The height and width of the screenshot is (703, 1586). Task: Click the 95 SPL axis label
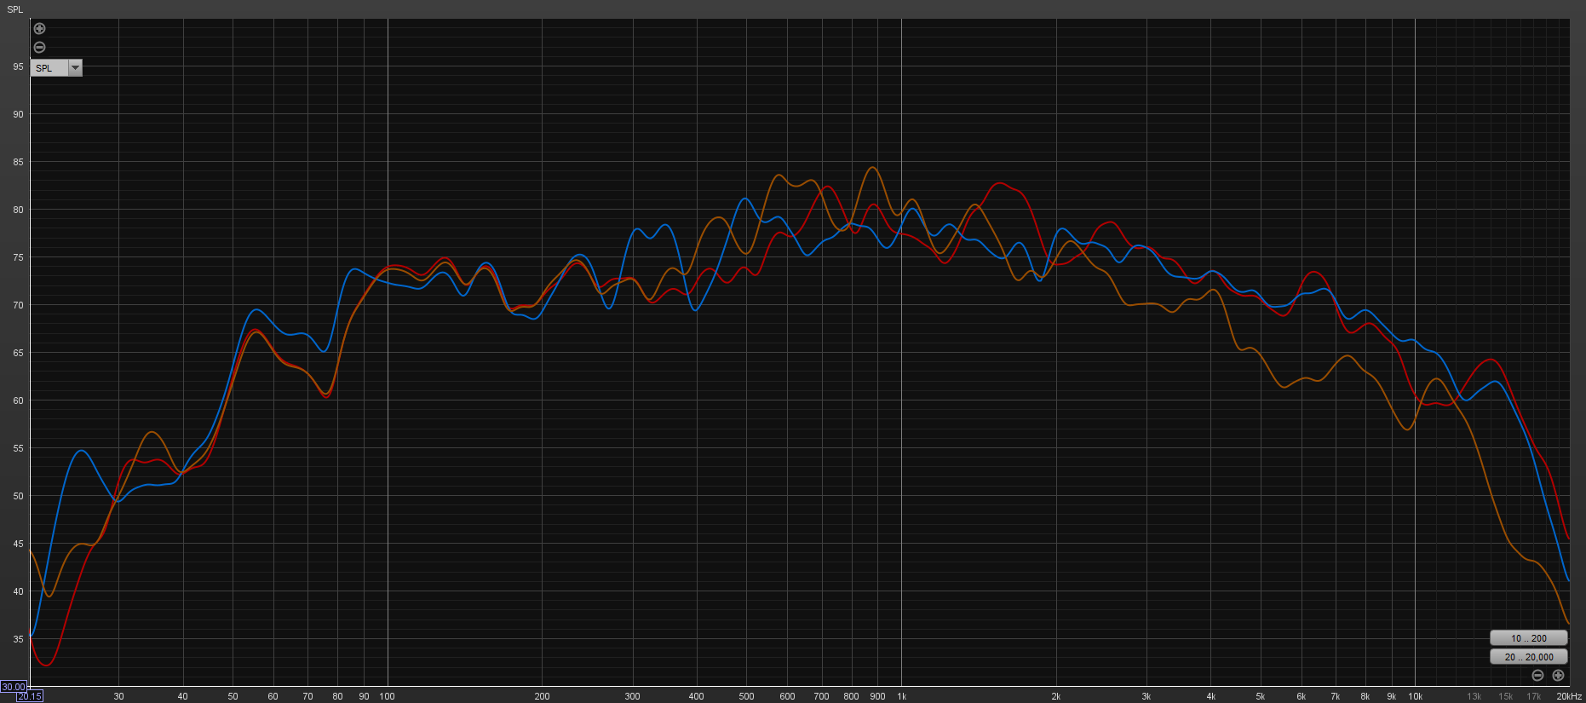point(18,66)
